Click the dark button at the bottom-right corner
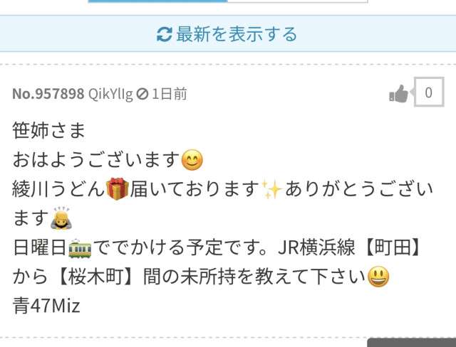The width and height of the screenshot is (456, 347). click(x=412, y=343)
